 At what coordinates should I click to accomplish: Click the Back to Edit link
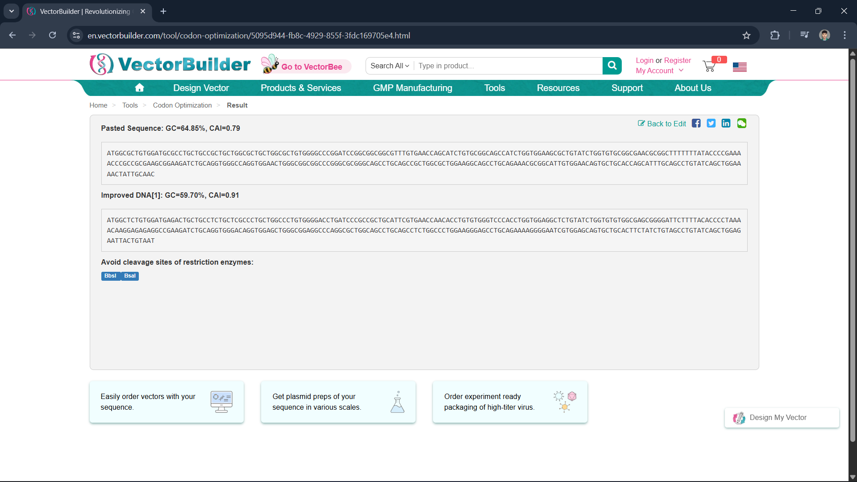pos(662,124)
